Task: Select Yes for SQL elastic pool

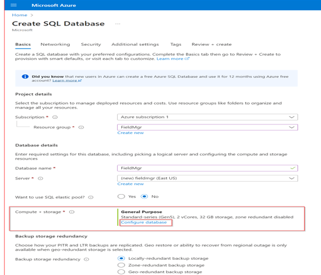Action: pos(121,196)
